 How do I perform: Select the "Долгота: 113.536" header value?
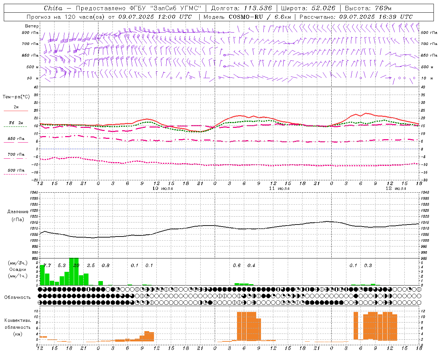click(x=241, y=8)
